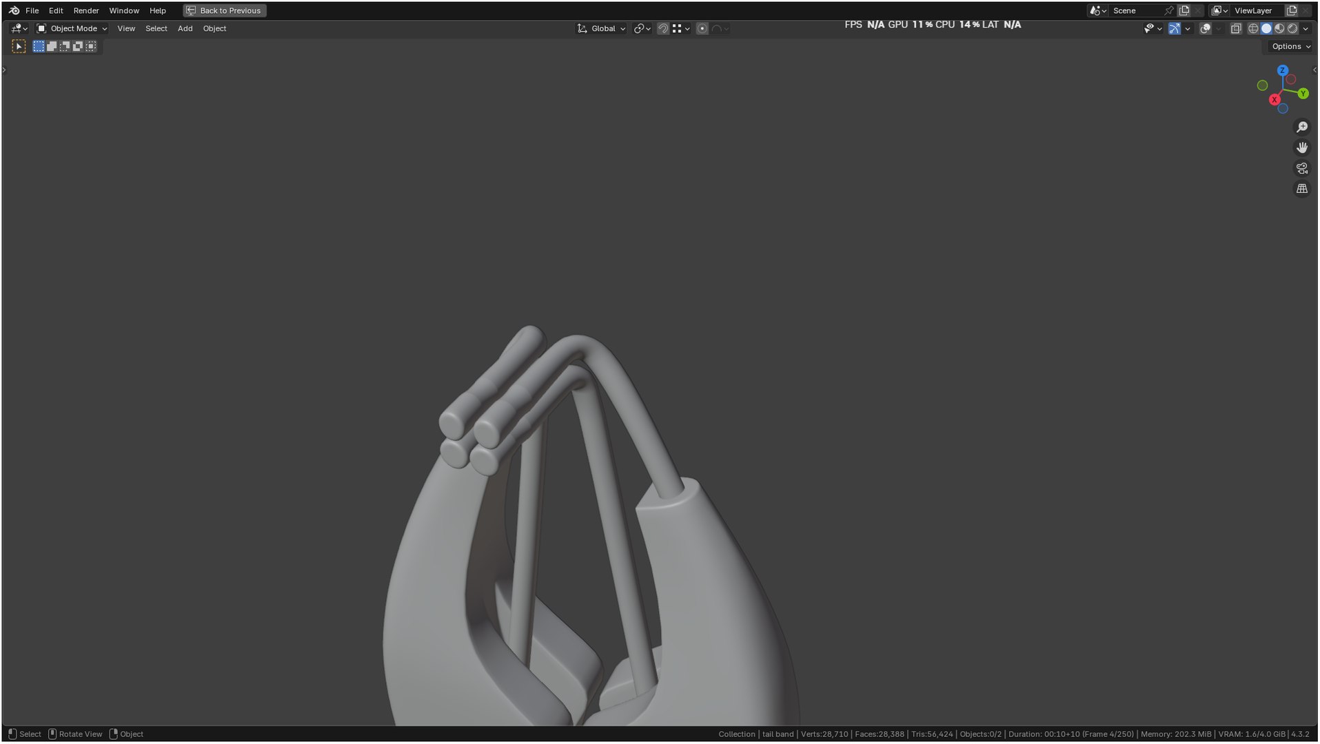Open the Add menu

click(x=185, y=28)
